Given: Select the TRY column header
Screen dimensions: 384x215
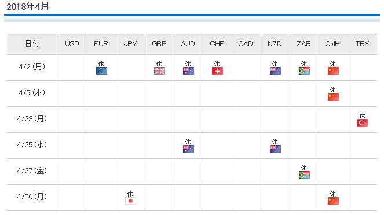Looking at the screenshot, I should 362,44.
